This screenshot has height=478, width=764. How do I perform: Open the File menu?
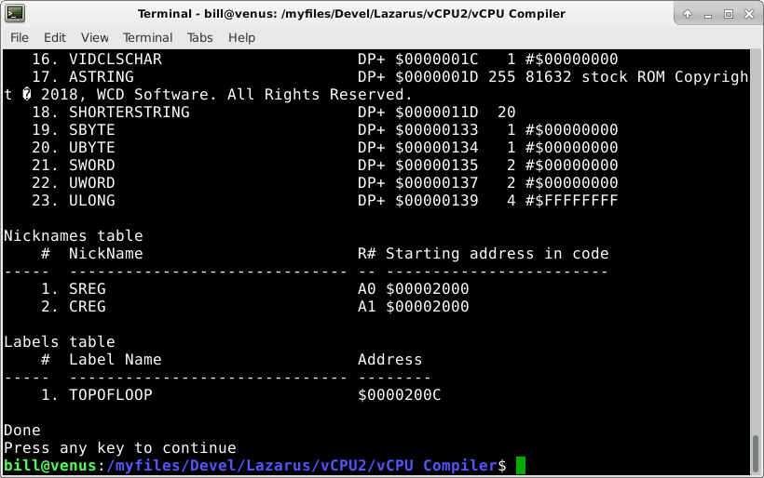pyautogui.click(x=20, y=37)
